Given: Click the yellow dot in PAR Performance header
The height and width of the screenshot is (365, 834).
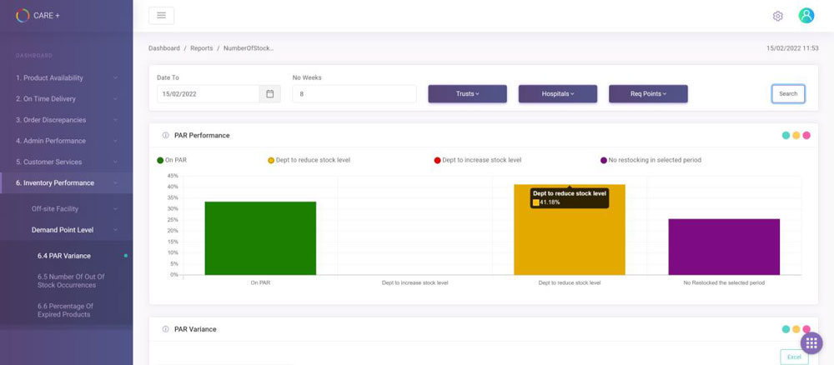Looking at the screenshot, I should (x=796, y=136).
